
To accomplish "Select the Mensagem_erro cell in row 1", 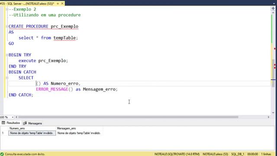I will pos(79,133).
